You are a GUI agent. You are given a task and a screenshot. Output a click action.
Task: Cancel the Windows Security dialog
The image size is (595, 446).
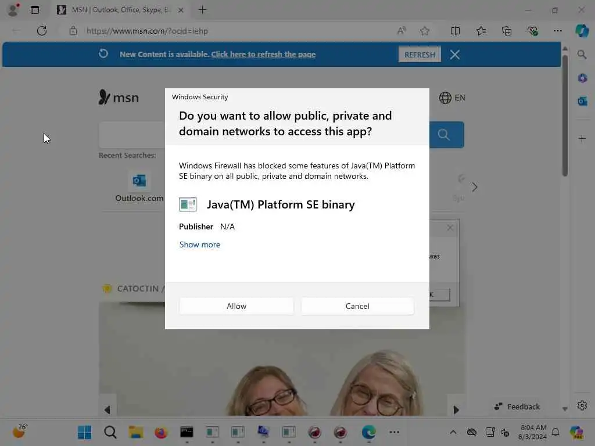coord(357,305)
